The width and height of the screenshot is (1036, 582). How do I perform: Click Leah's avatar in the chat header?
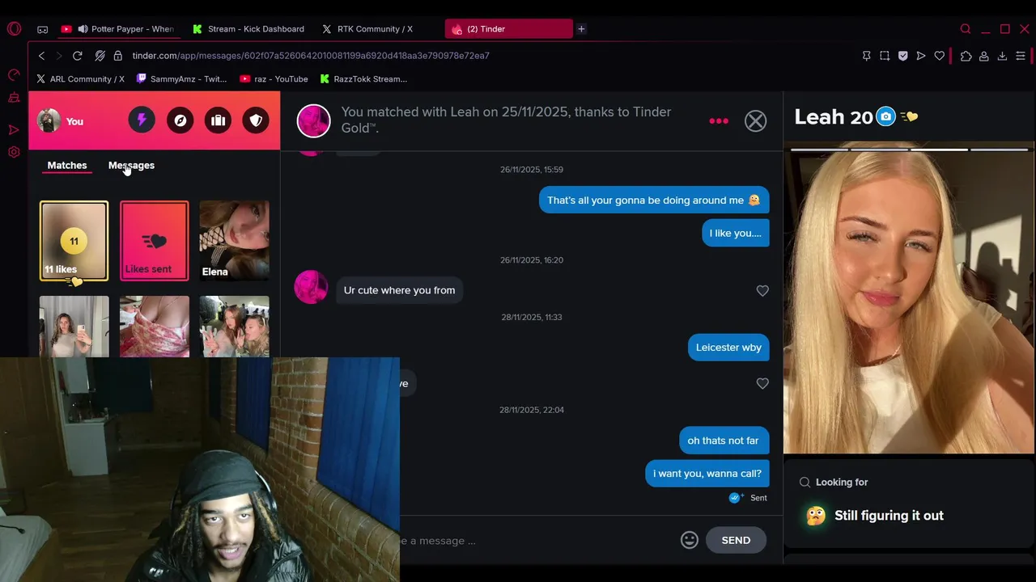point(314,121)
